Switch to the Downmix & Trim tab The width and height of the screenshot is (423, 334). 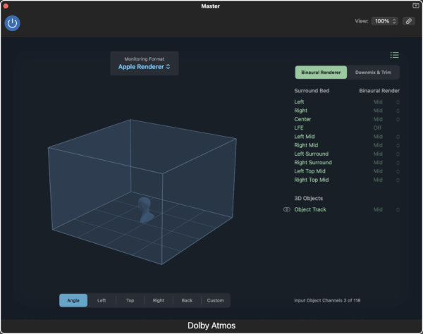click(374, 73)
